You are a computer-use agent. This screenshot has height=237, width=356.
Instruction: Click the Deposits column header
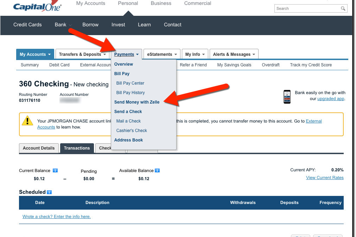pos(289,203)
